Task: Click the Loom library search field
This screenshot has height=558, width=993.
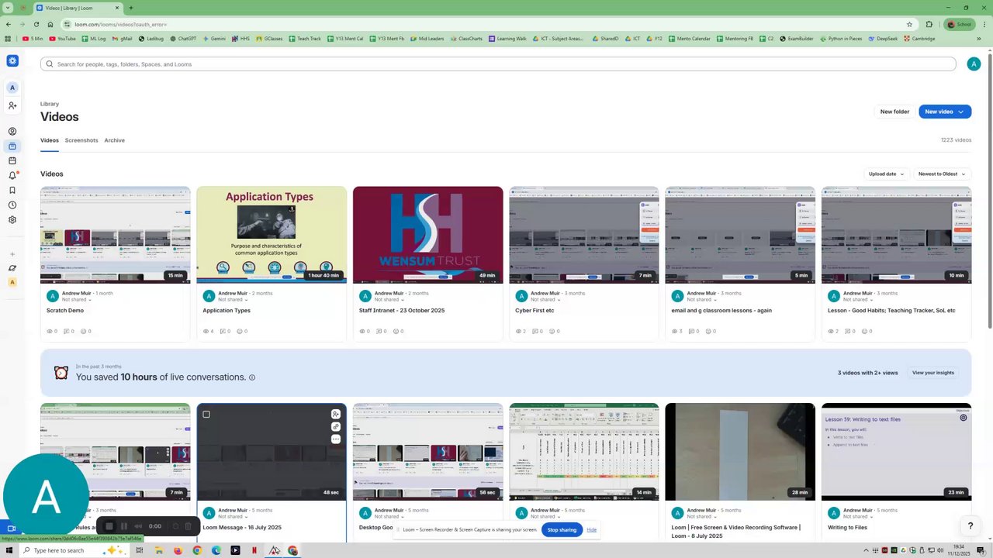Action: click(x=498, y=64)
